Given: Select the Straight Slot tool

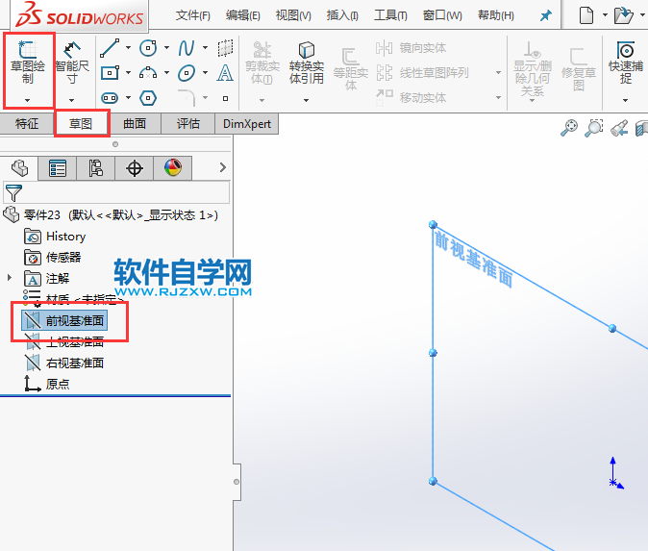Looking at the screenshot, I should click(110, 98).
